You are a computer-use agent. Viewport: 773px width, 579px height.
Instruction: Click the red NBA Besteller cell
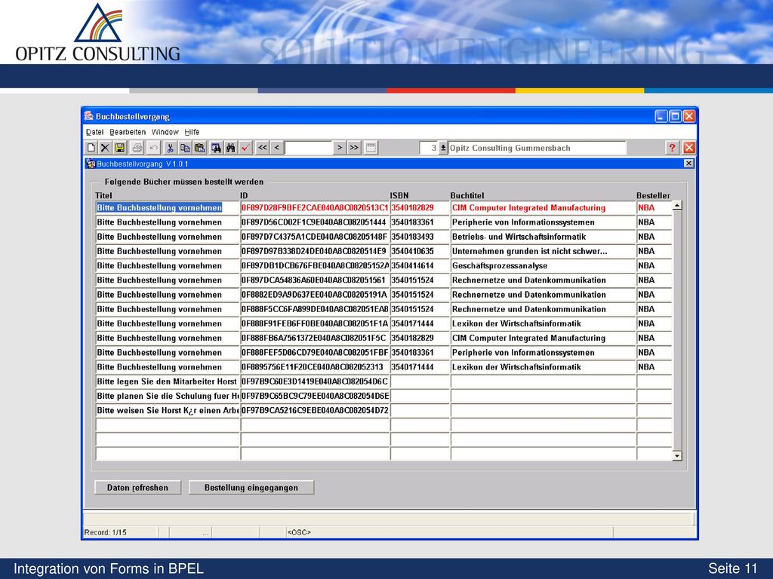pos(654,208)
